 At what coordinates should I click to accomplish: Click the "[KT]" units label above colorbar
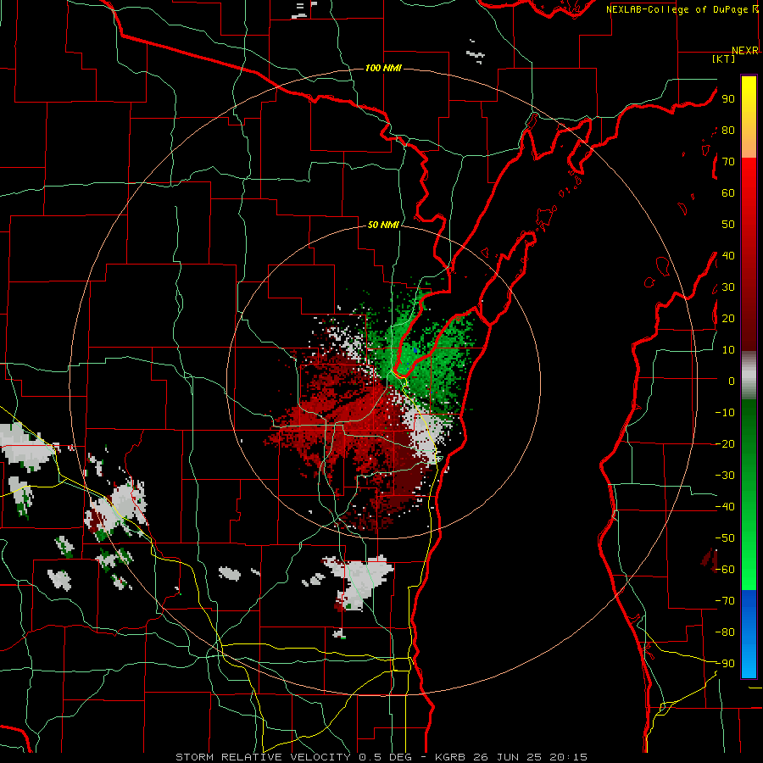[723, 58]
